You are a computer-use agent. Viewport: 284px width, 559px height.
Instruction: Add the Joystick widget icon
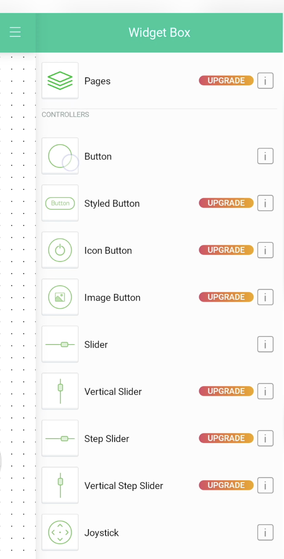(x=60, y=532)
